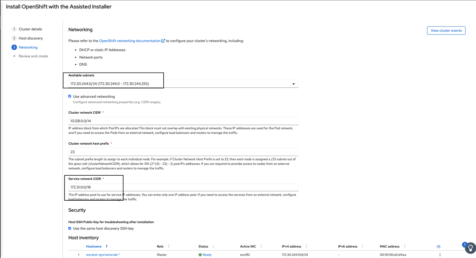Click the Role column header text
476x258 pixels.
coord(160,246)
